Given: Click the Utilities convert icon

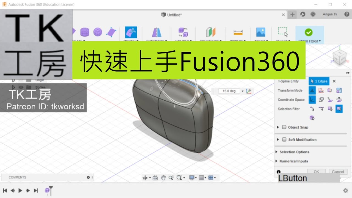Looking at the screenshot, I should tap(183, 32).
